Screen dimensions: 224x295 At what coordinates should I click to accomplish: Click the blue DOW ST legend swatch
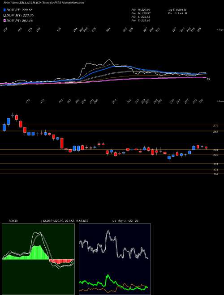coord(4,10)
